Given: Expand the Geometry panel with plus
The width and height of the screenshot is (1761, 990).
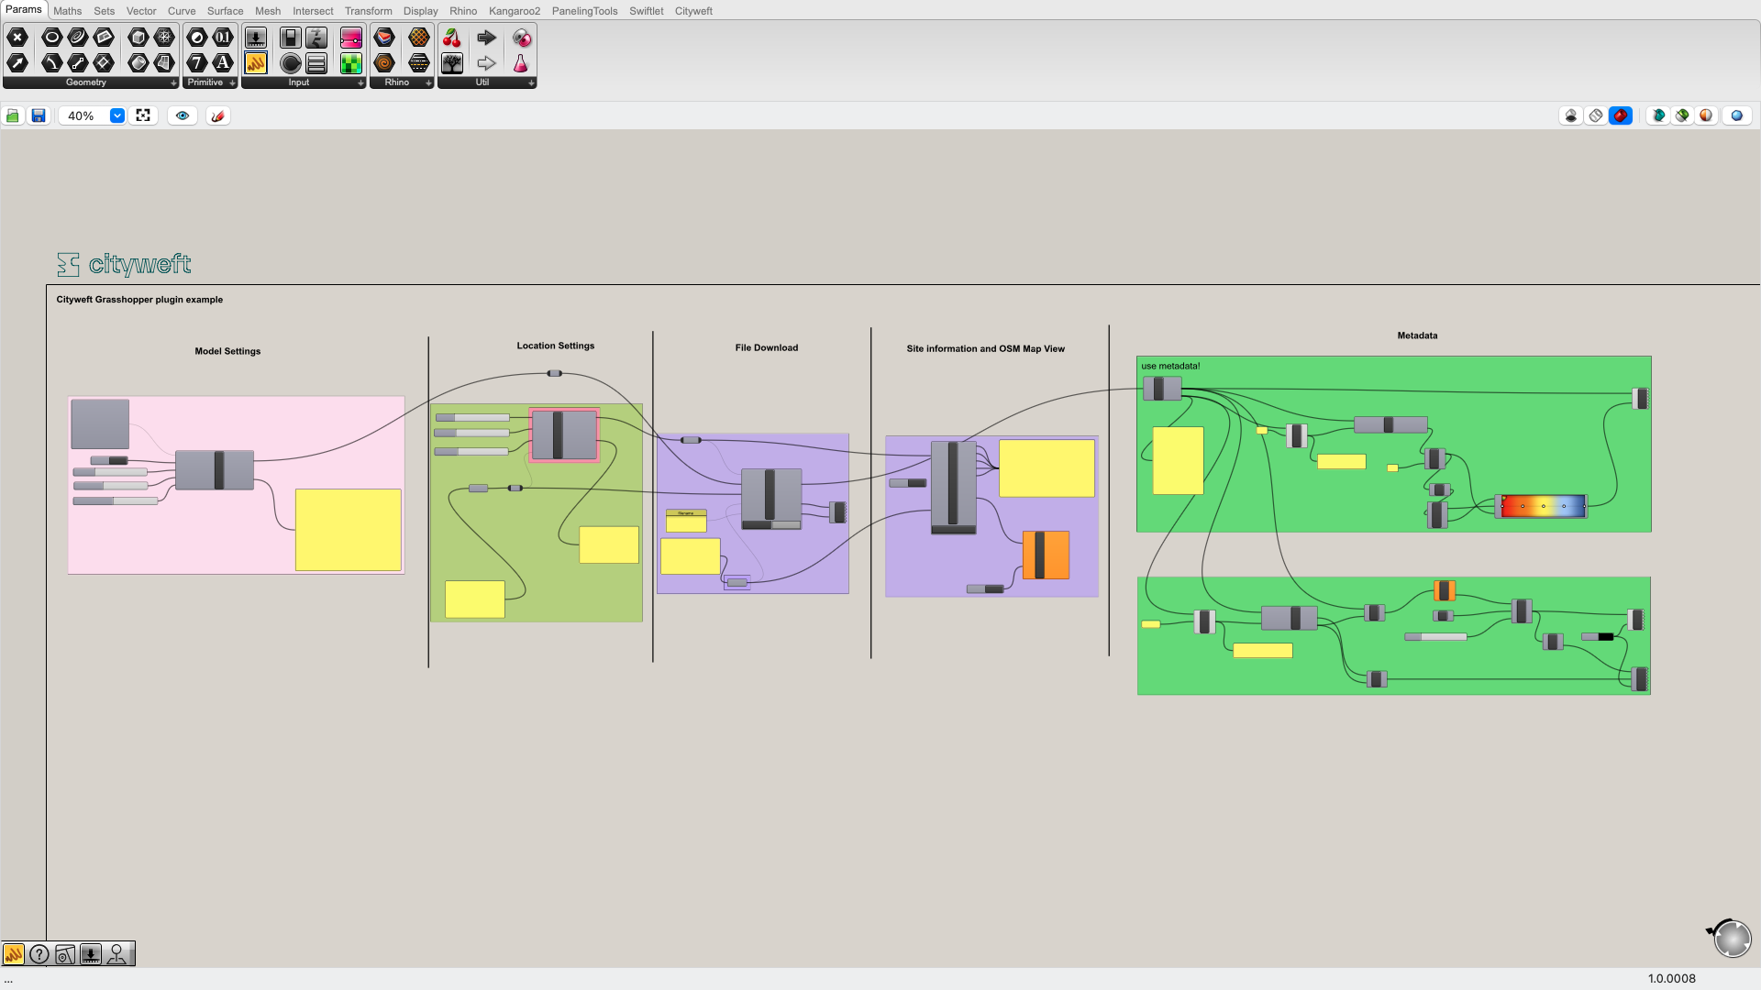Looking at the screenshot, I should (x=173, y=82).
